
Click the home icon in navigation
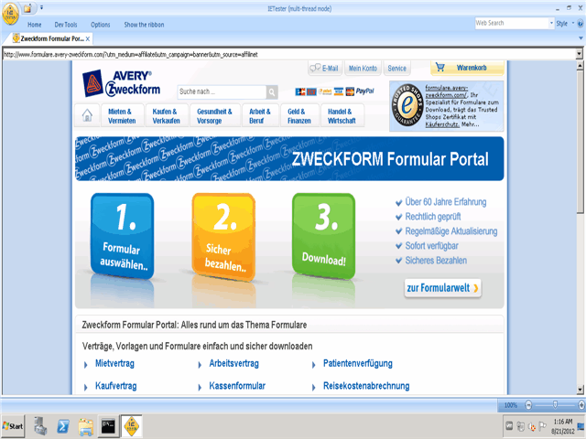[x=87, y=115]
